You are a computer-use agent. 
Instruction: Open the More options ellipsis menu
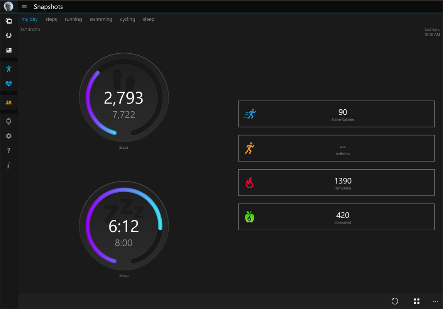[435, 301]
